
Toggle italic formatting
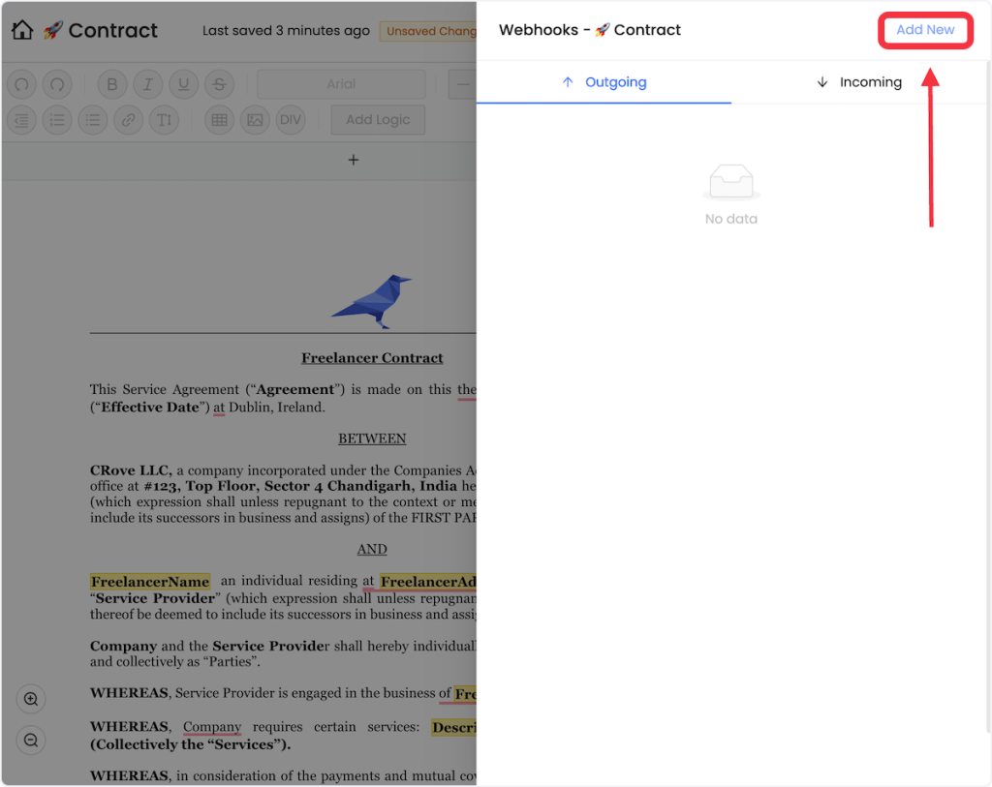147,84
